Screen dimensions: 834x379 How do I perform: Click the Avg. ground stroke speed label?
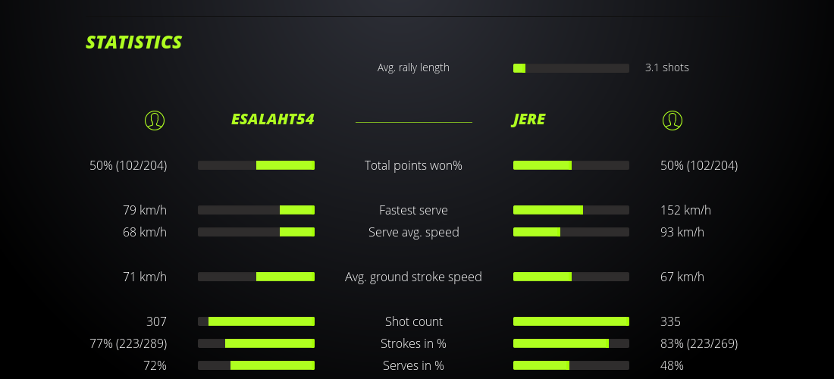(x=413, y=277)
